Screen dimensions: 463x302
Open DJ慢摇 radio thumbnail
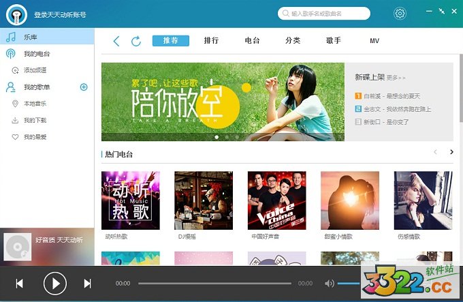pos(204,200)
